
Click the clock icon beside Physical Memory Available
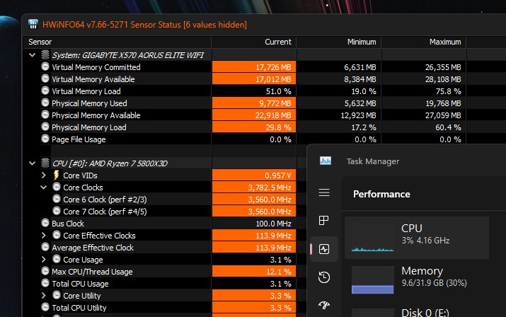45,115
